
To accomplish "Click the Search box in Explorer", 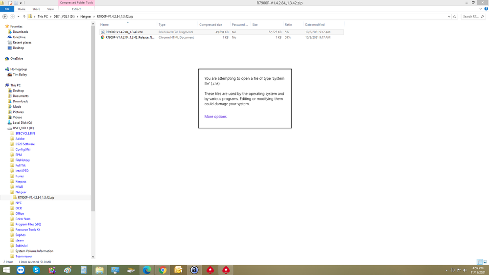I will tap(471, 17).
